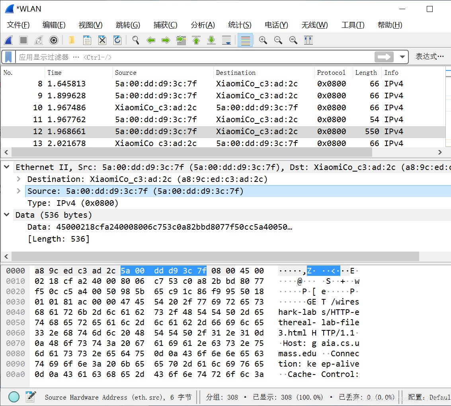Screen dimensions: 451x406
Task: Save this capture file
Action: click(87, 40)
